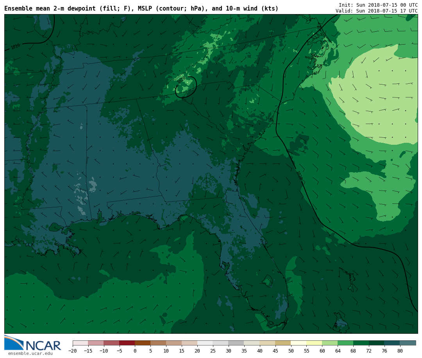
Task: Click the 25 tick label on the colorbar
Action: (x=213, y=351)
